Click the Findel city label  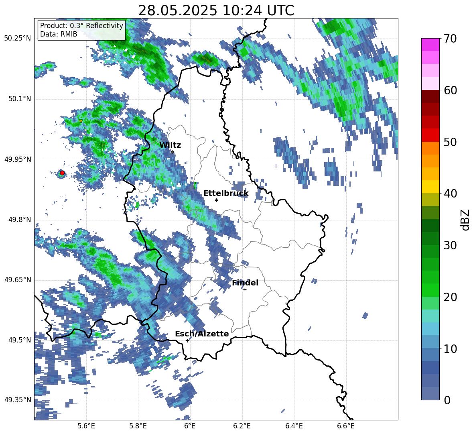tap(245, 283)
